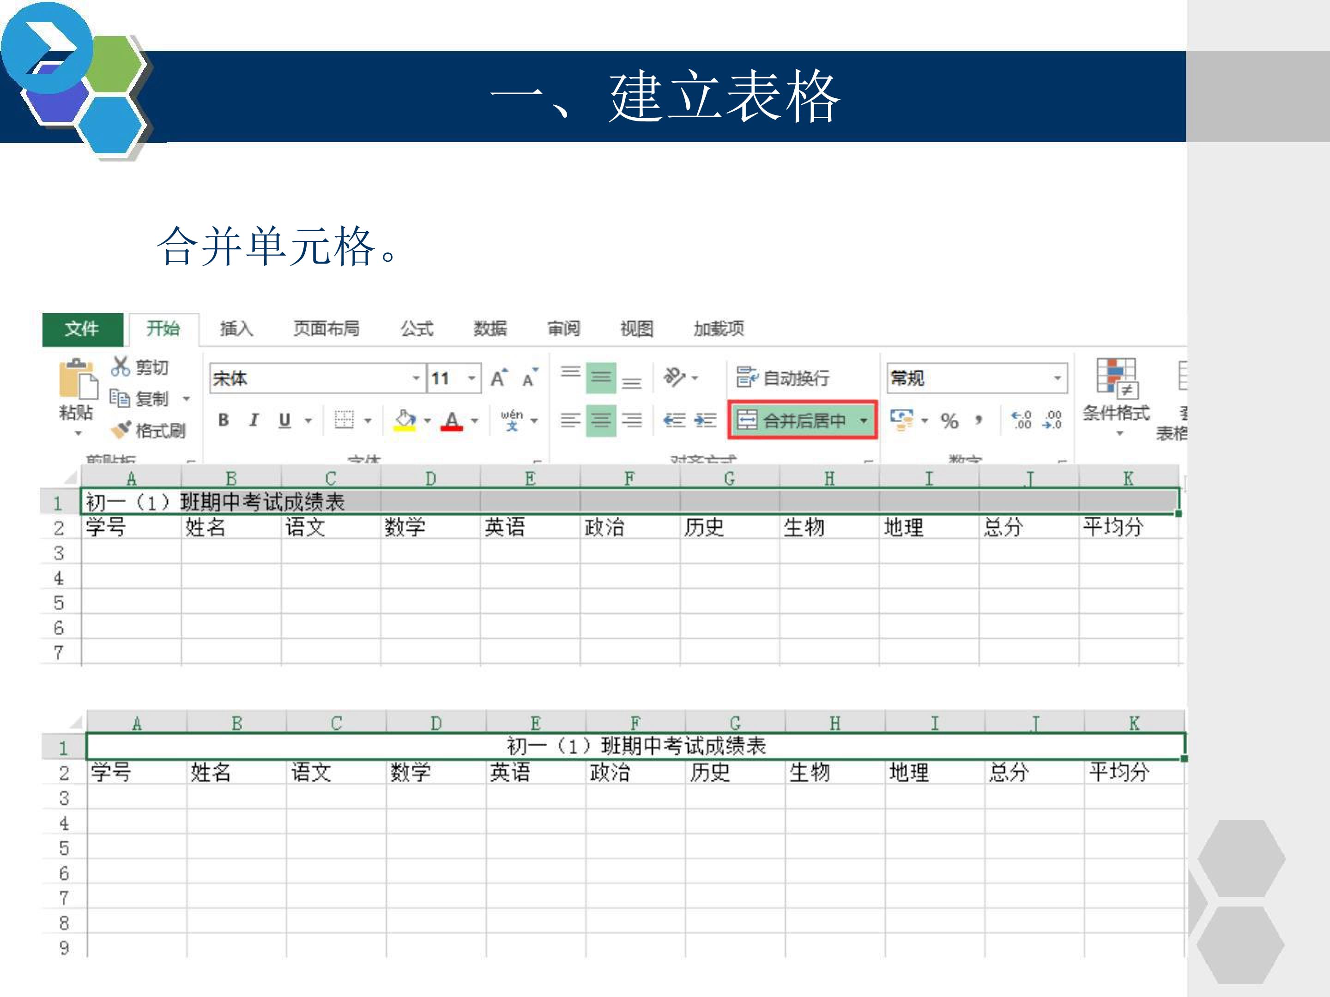Toggle align text left
Image resolution: width=1330 pixels, height=997 pixels.
(x=571, y=420)
